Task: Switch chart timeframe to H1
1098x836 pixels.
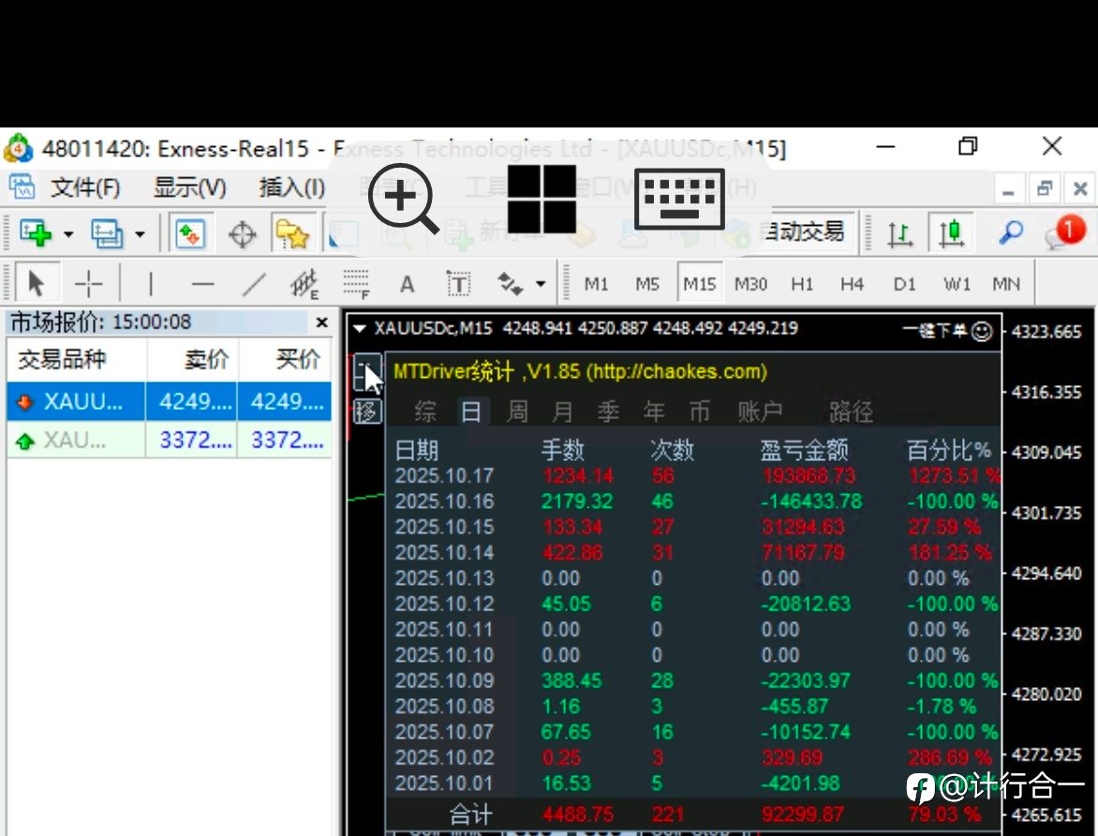Action: click(802, 284)
